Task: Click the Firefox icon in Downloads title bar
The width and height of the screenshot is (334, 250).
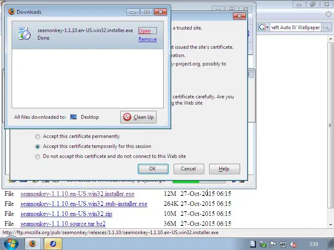Action: tap(12, 12)
